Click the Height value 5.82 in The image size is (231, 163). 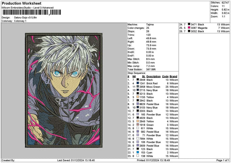225,10
